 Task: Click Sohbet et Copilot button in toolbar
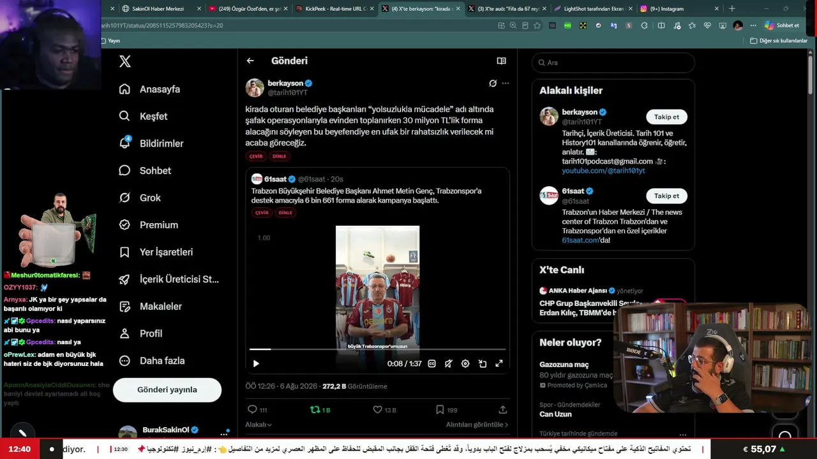(x=782, y=25)
